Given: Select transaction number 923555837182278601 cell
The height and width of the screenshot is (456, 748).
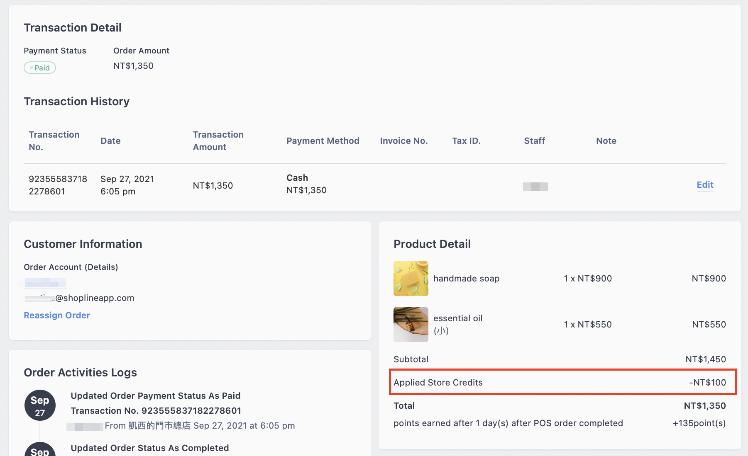Looking at the screenshot, I should click(x=58, y=185).
